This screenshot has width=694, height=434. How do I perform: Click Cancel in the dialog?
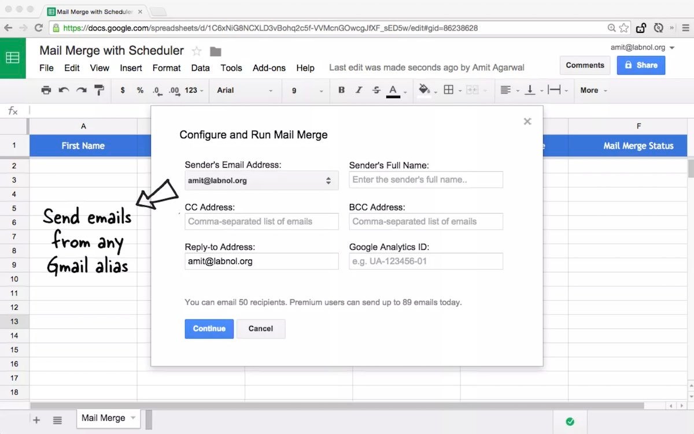coord(261,329)
